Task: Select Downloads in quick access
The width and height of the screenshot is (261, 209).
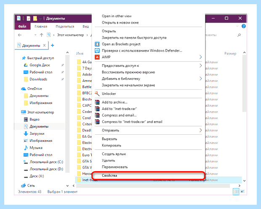Action: click(38, 79)
